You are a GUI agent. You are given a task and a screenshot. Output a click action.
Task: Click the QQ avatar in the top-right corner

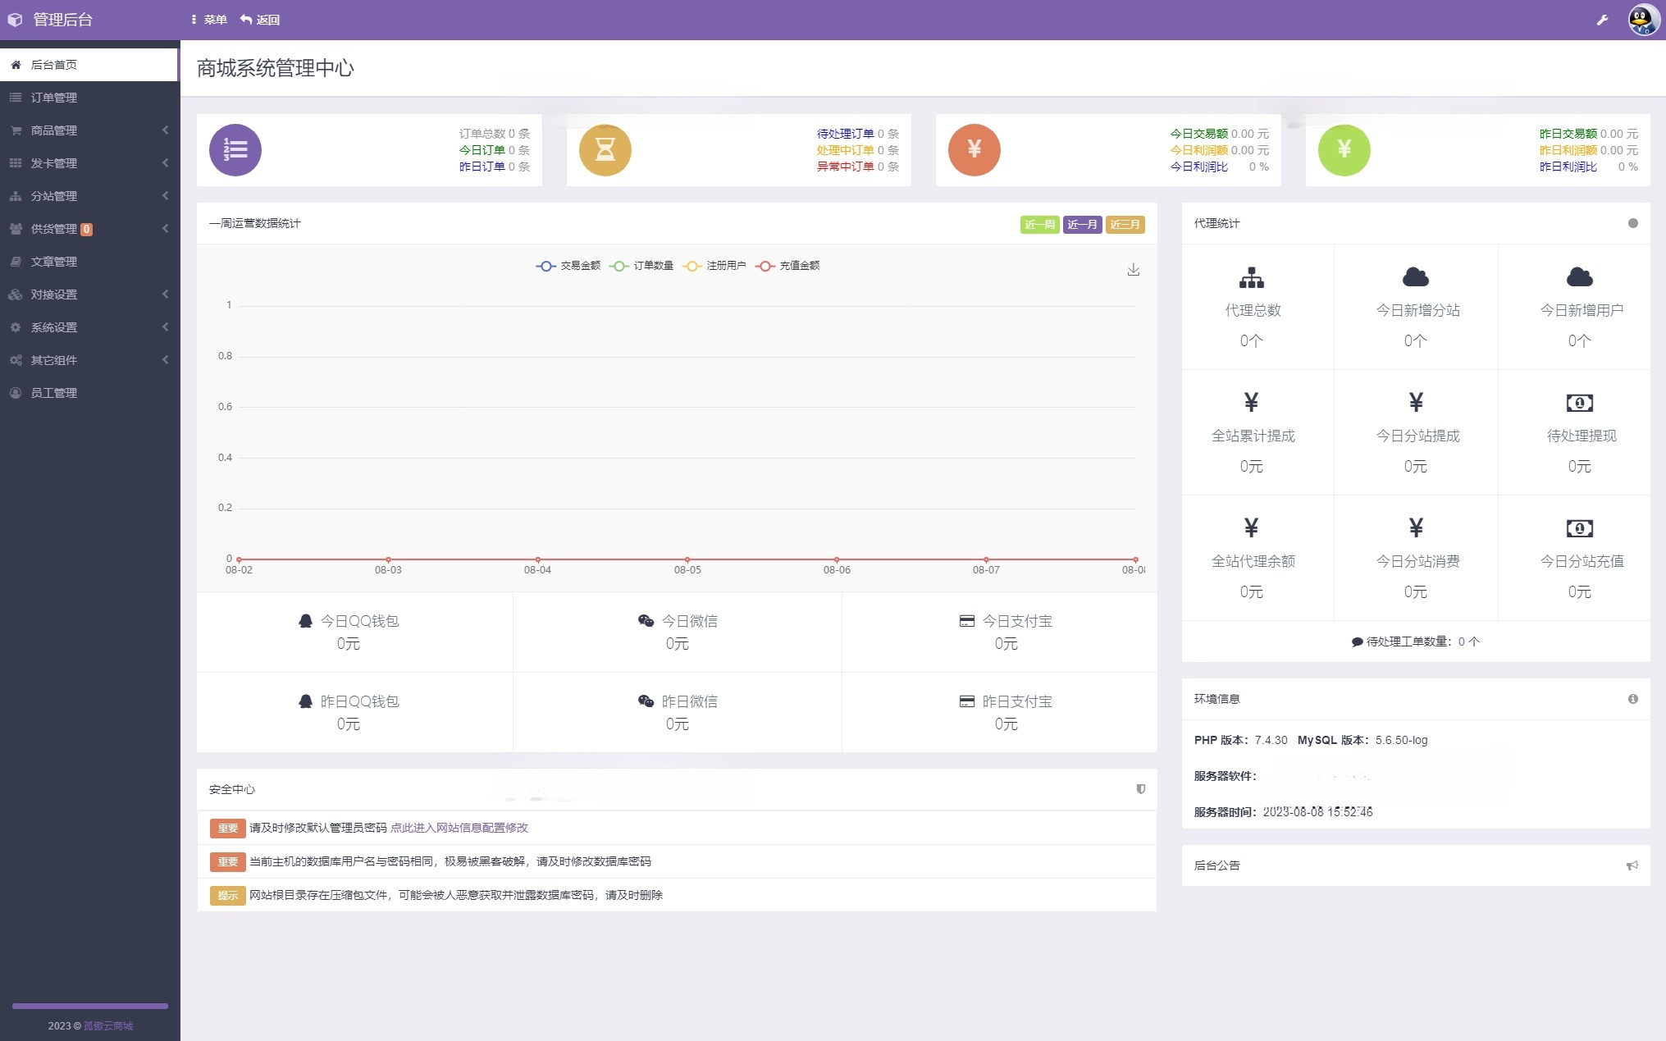1642,19
